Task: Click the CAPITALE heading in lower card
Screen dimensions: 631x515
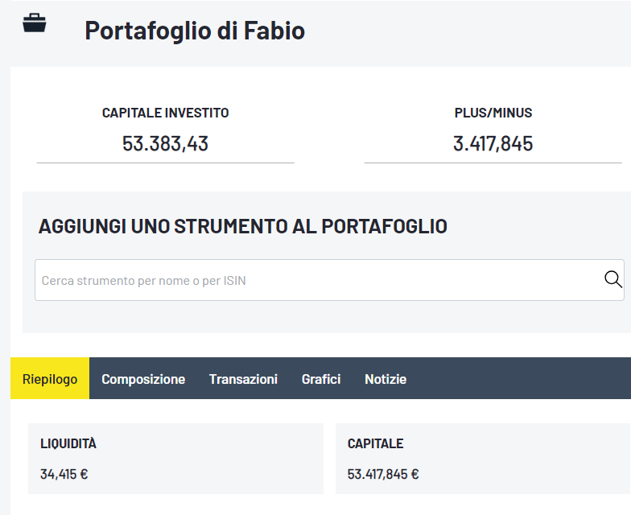Action: point(375,443)
